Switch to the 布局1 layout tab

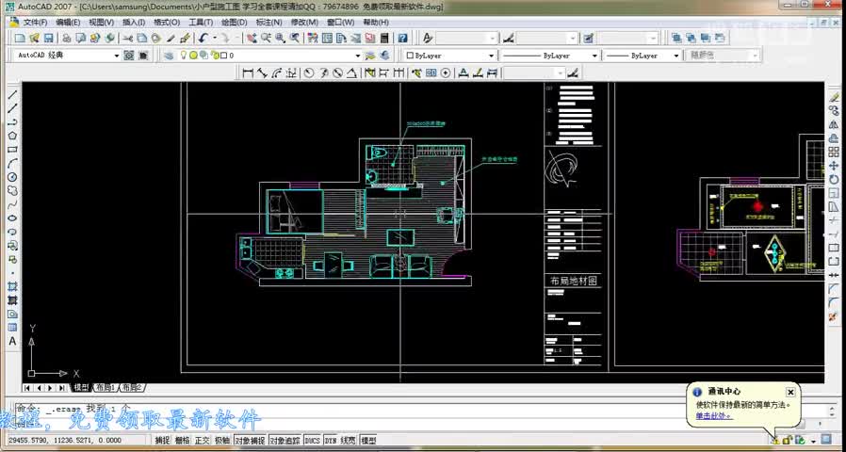point(106,387)
